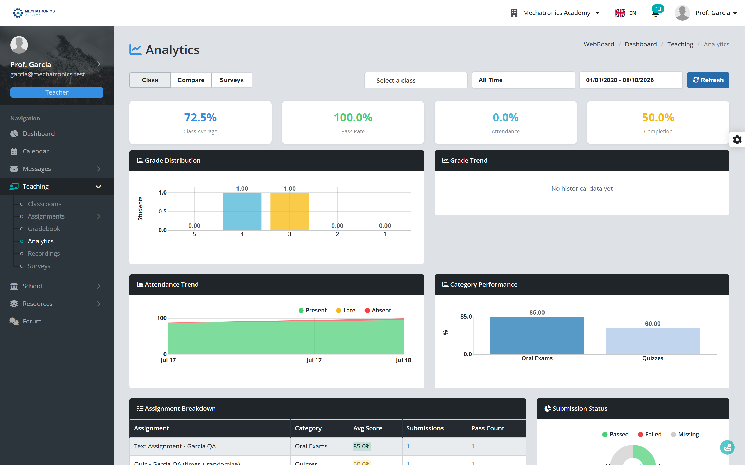Click the top-right user avatar

pos(682,13)
